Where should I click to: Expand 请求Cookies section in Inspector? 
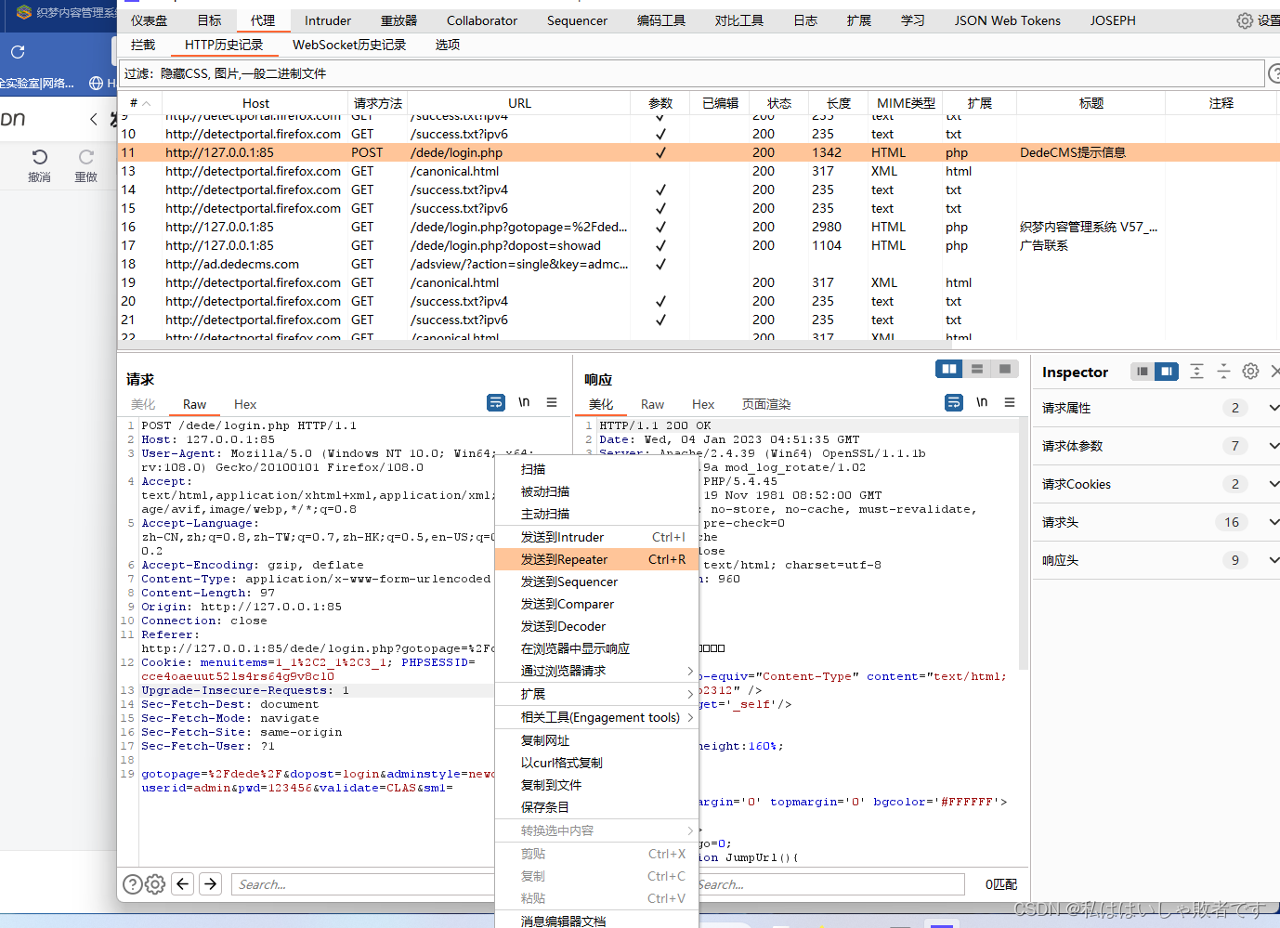(1273, 484)
